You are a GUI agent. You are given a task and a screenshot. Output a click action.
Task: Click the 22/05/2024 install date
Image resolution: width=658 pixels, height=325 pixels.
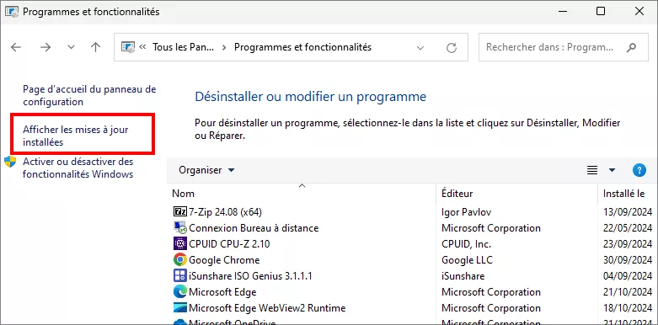point(628,228)
